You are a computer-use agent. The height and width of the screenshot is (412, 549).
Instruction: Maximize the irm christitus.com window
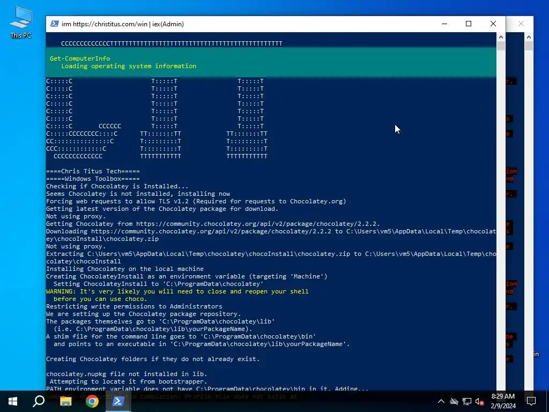[x=469, y=24]
